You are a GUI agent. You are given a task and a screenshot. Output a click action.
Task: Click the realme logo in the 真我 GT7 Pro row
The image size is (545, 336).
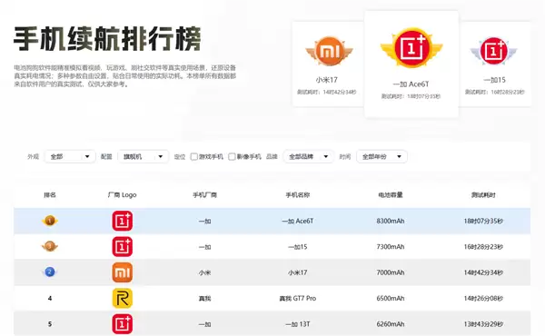pyautogui.click(x=123, y=298)
